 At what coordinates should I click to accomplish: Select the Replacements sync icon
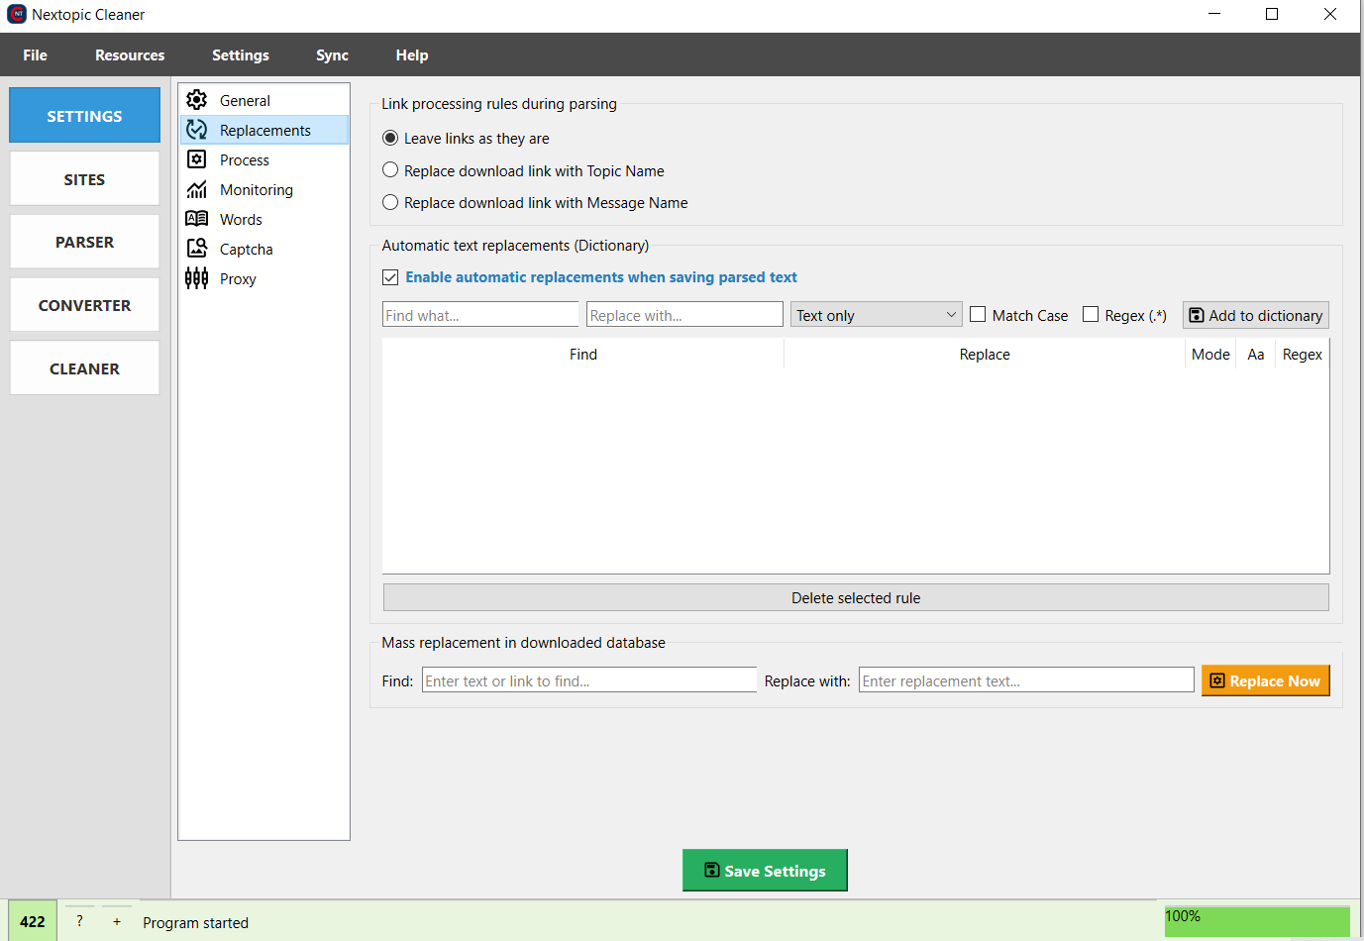(x=197, y=130)
